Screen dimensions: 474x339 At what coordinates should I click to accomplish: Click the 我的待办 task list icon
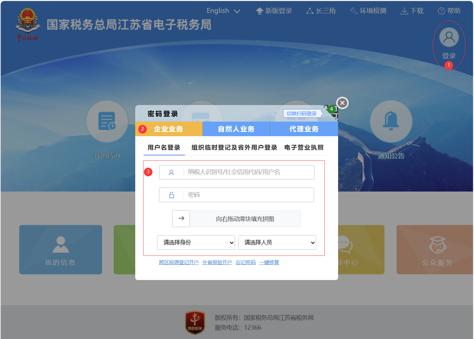(107, 122)
